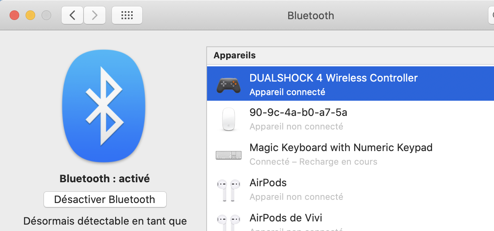The image size is (494, 231).
Task: Close the Bluetooth preferences window
Action: coord(14,16)
